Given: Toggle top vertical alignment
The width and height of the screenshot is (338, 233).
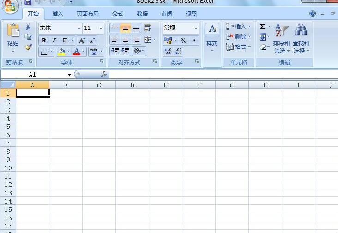Looking at the screenshot, I should (115, 28).
